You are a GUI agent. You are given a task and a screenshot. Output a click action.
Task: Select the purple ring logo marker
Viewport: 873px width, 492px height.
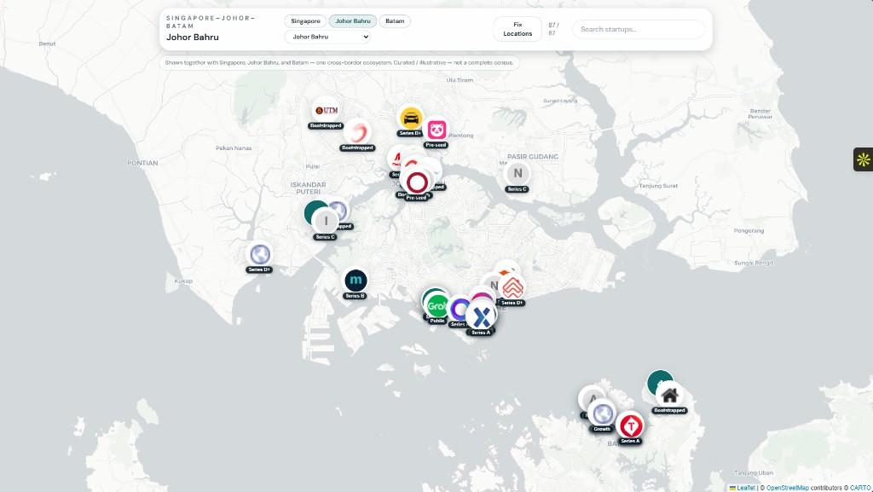click(x=460, y=309)
